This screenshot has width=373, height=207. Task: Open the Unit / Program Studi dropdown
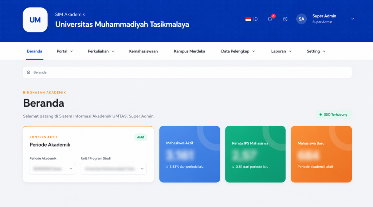[x=114, y=169]
